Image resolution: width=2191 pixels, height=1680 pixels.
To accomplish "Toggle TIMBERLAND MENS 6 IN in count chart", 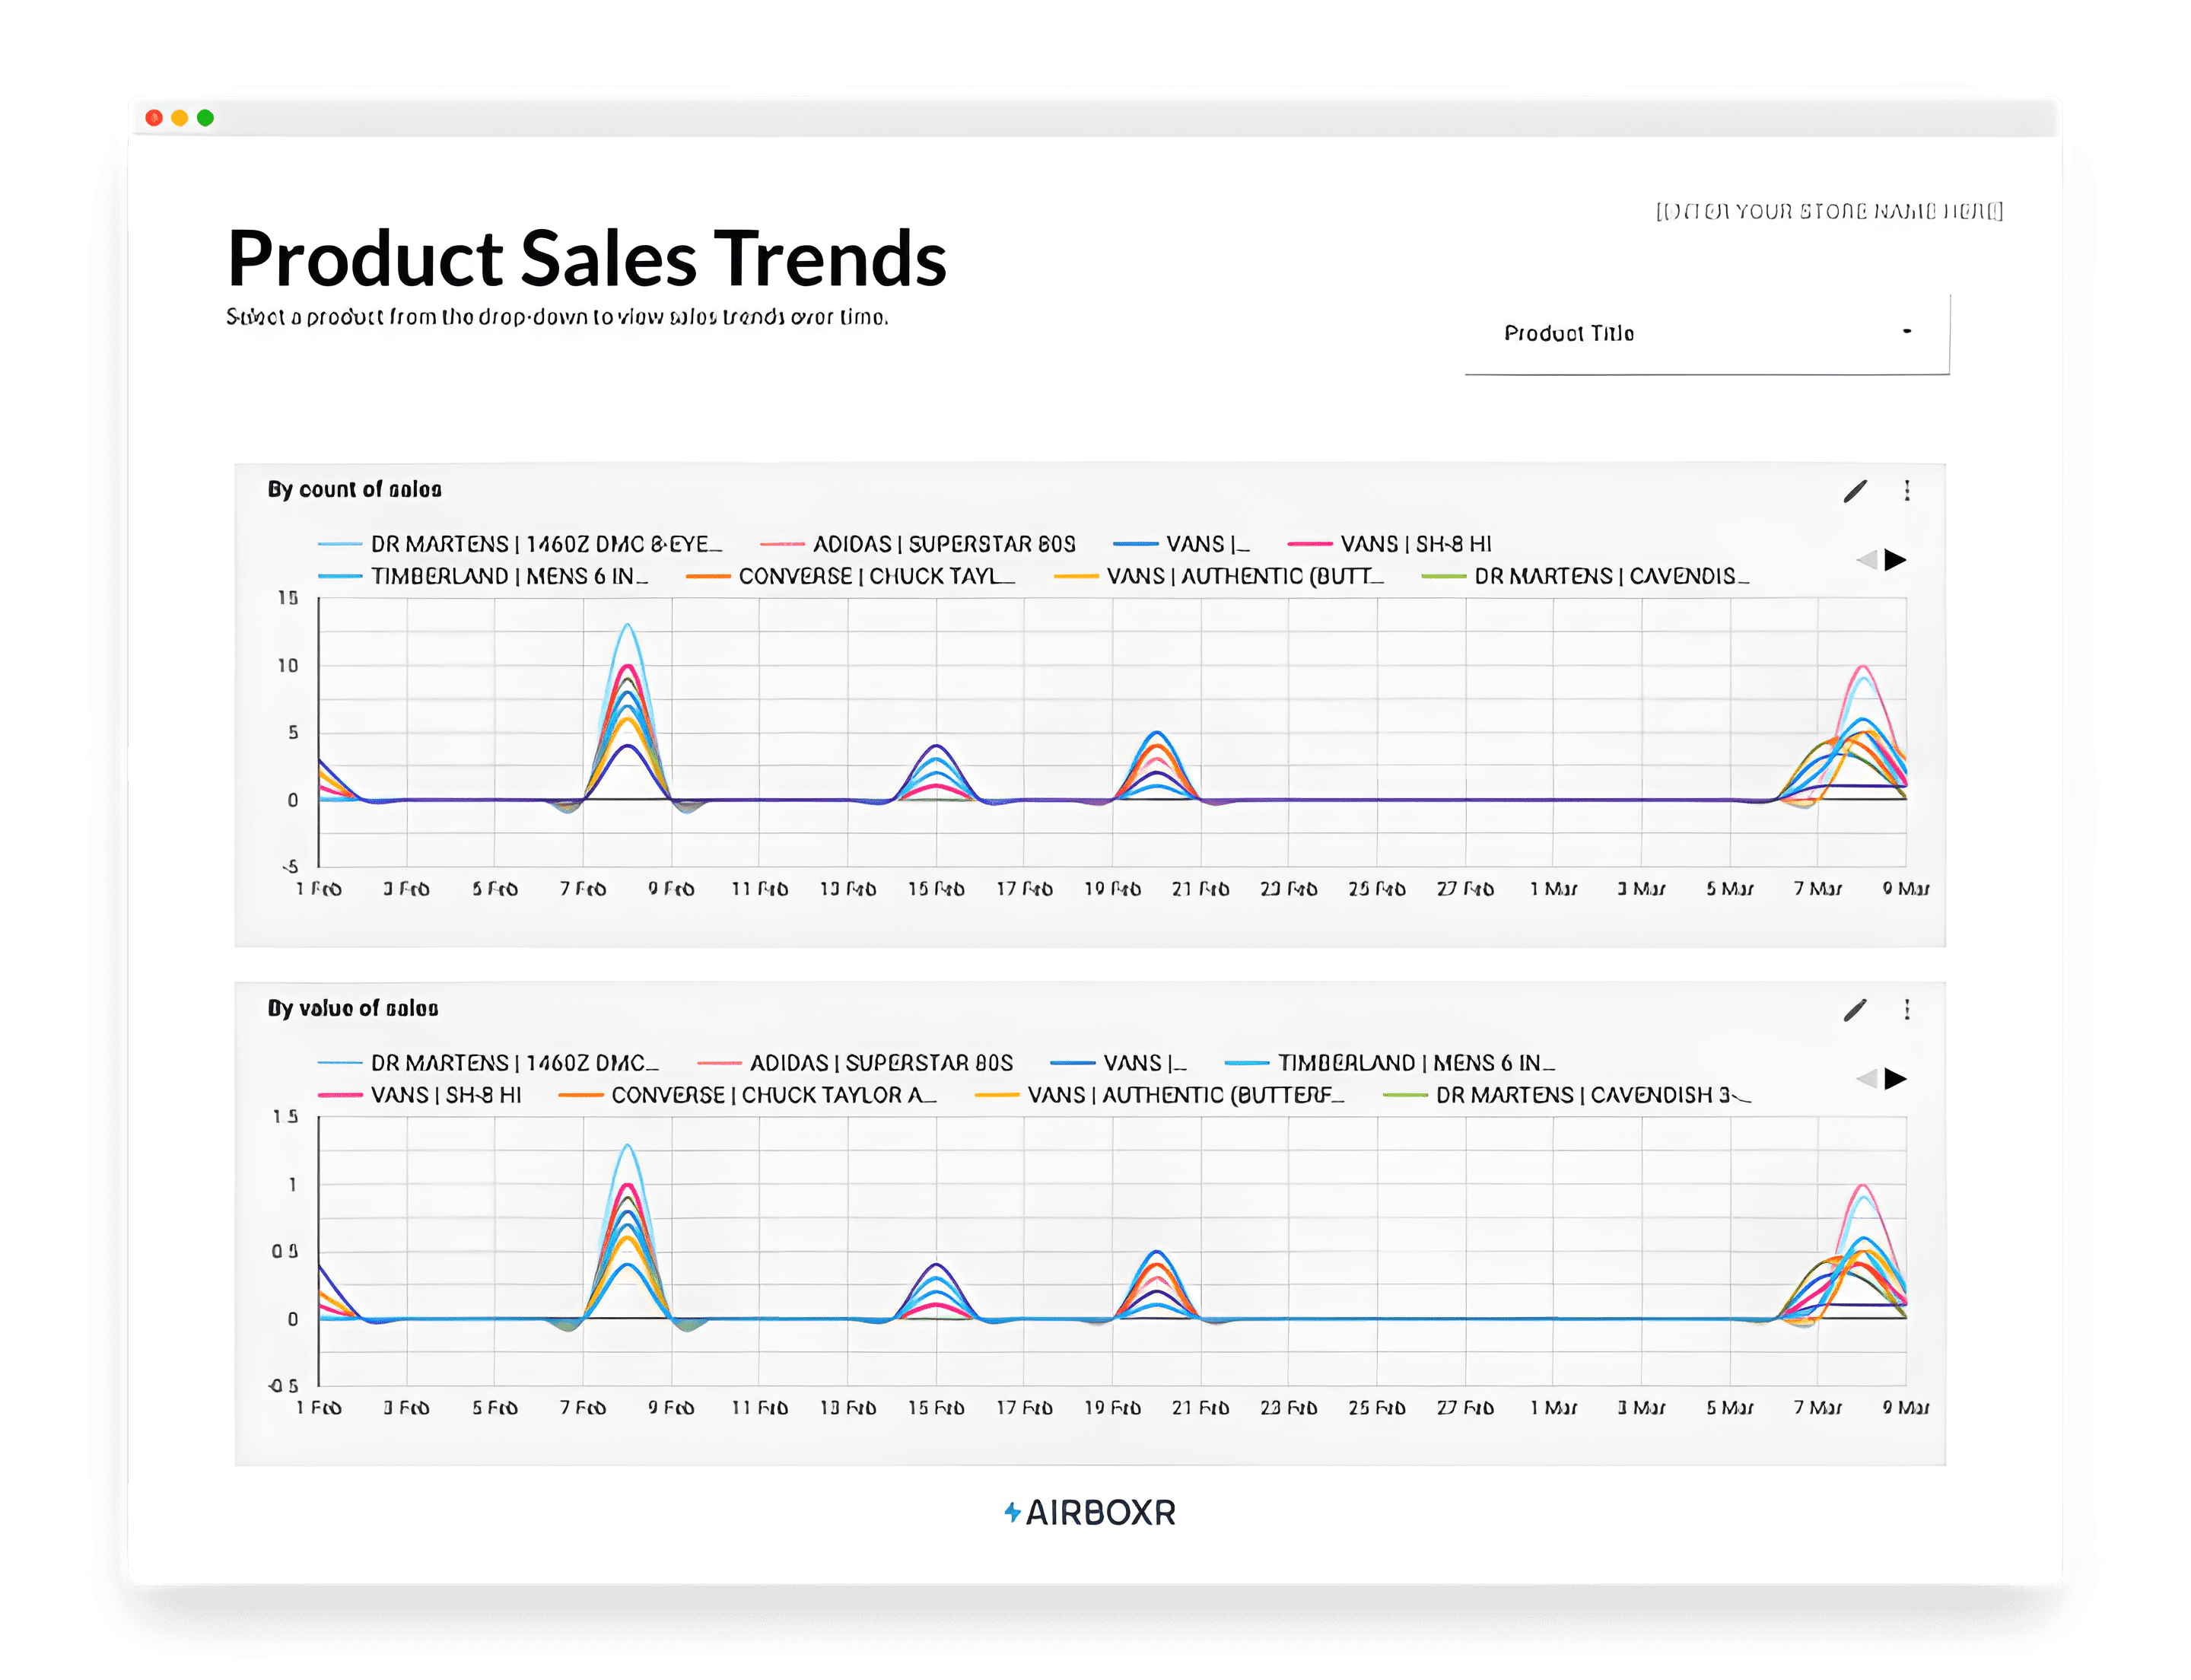I will pos(483,576).
